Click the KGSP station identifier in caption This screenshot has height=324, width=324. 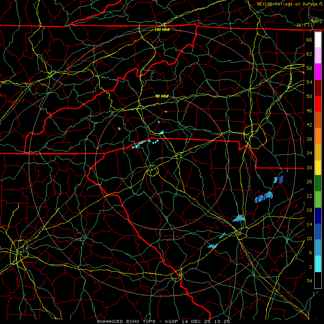point(172,321)
